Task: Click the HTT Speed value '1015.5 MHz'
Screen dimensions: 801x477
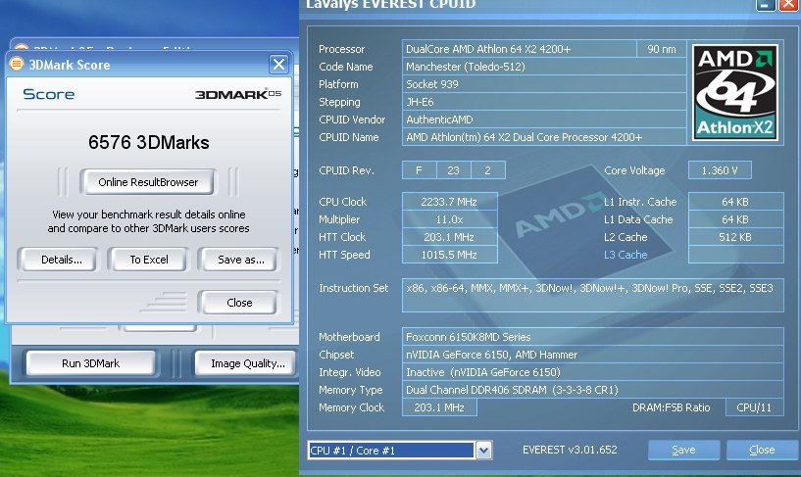Action: pyautogui.click(x=450, y=255)
